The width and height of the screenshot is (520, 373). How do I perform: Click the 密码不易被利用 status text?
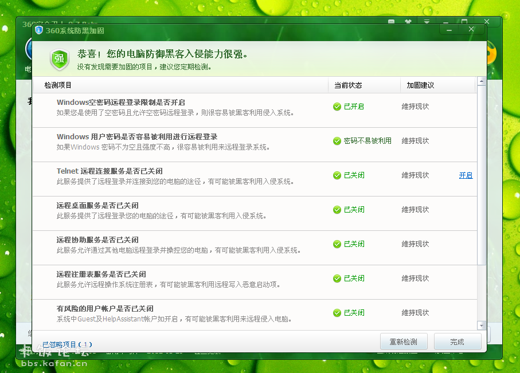pos(367,141)
